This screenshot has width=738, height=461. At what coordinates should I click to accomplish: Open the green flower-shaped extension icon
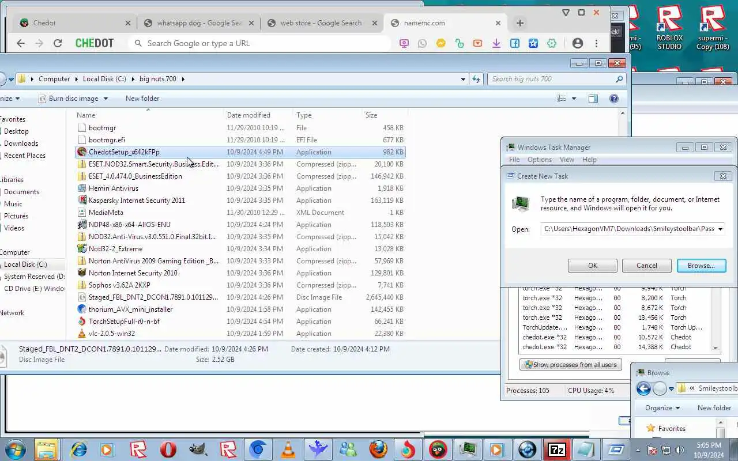point(552,43)
